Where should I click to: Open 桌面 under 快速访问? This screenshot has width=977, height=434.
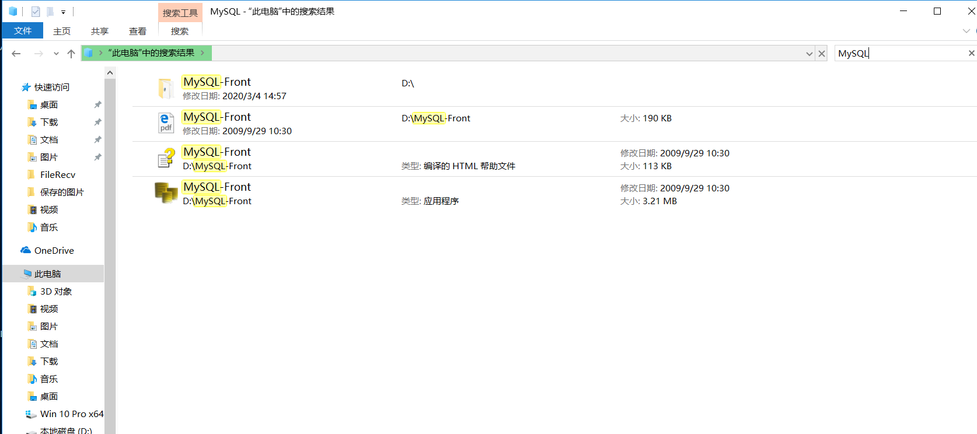(x=49, y=104)
